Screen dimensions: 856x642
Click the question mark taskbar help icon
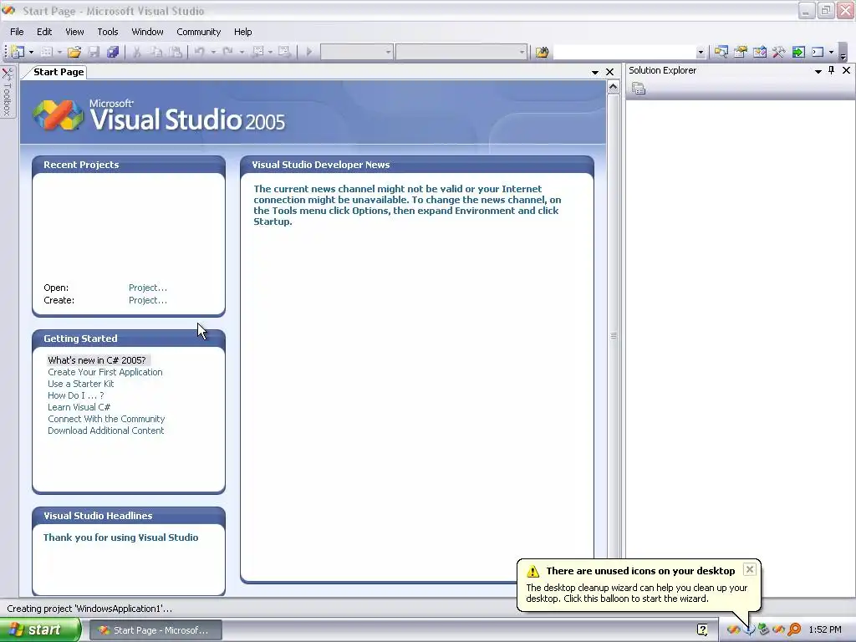702,630
